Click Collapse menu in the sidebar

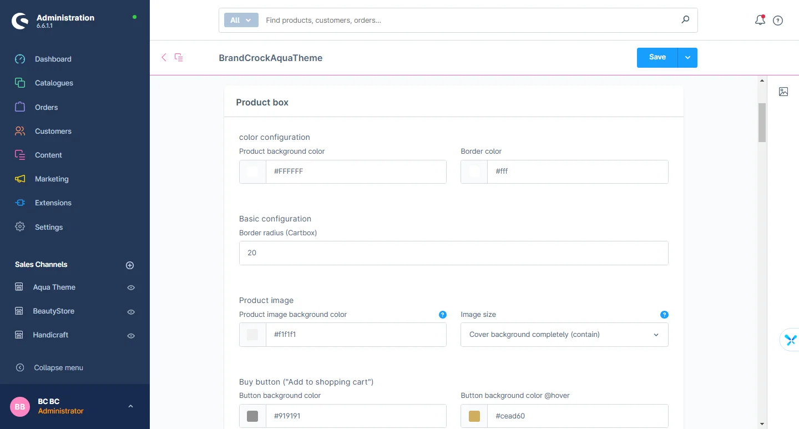58,367
